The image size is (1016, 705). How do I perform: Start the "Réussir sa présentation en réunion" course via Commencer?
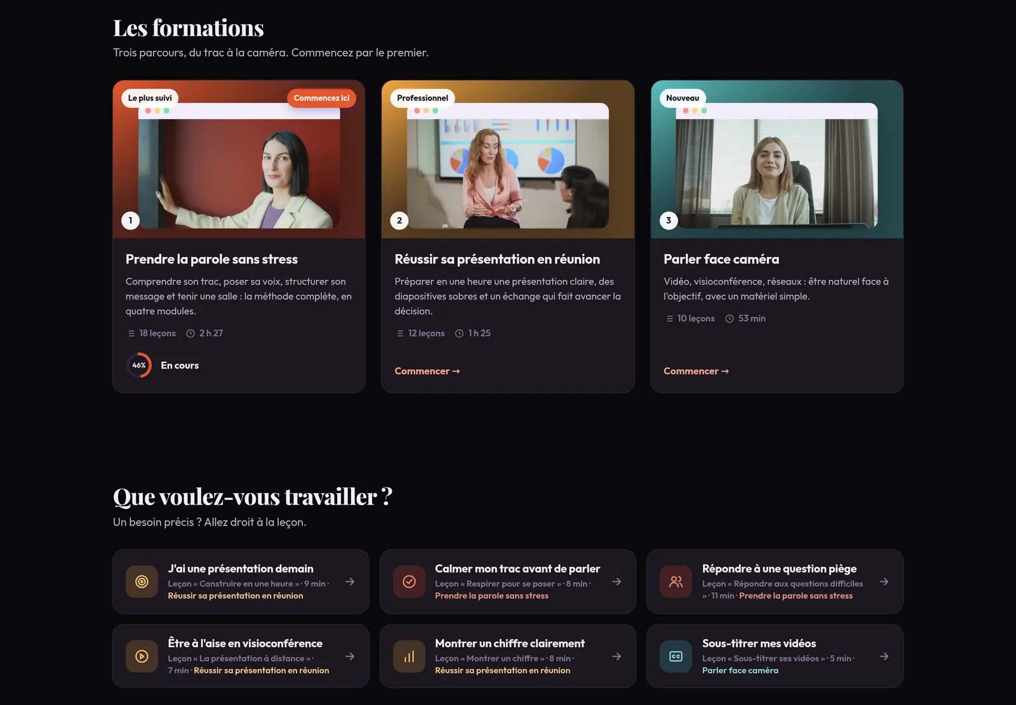pos(427,371)
